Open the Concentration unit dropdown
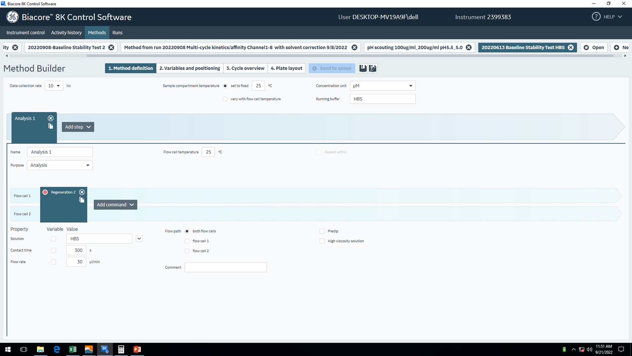 [x=382, y=86]
